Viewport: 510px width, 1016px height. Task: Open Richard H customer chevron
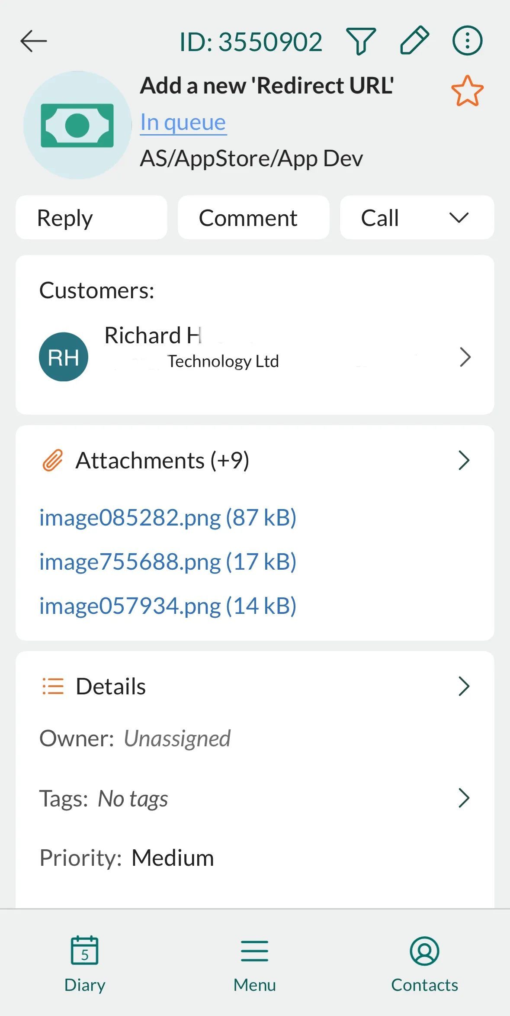(x=465, y=357)
